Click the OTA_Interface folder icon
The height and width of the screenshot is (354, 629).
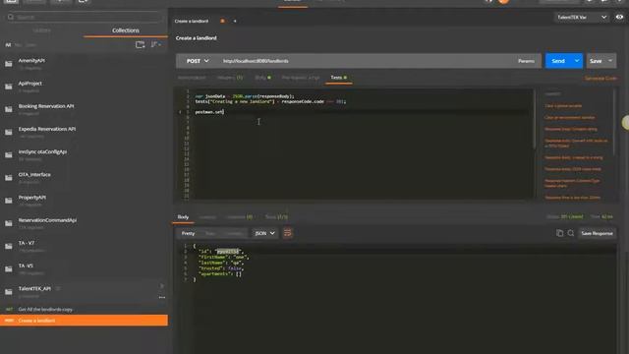(9, 178)
